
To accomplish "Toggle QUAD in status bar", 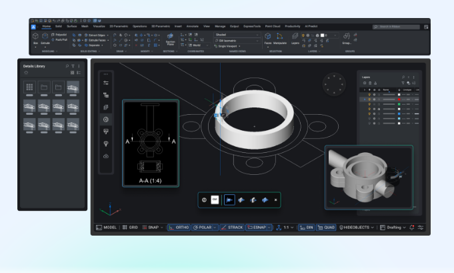I will pyautogui.click(x=326, y=228).
